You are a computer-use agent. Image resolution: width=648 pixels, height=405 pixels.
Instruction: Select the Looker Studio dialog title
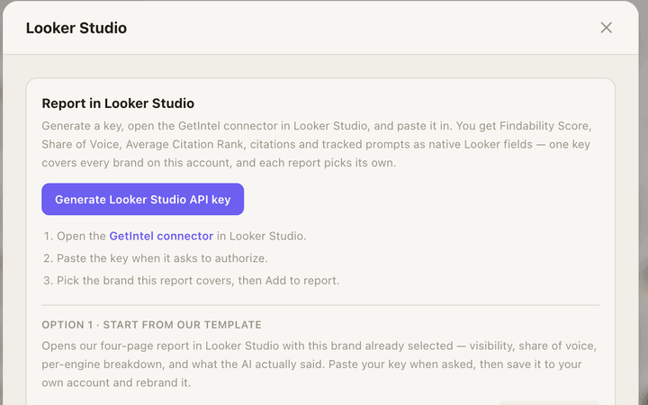pos(76,28)
